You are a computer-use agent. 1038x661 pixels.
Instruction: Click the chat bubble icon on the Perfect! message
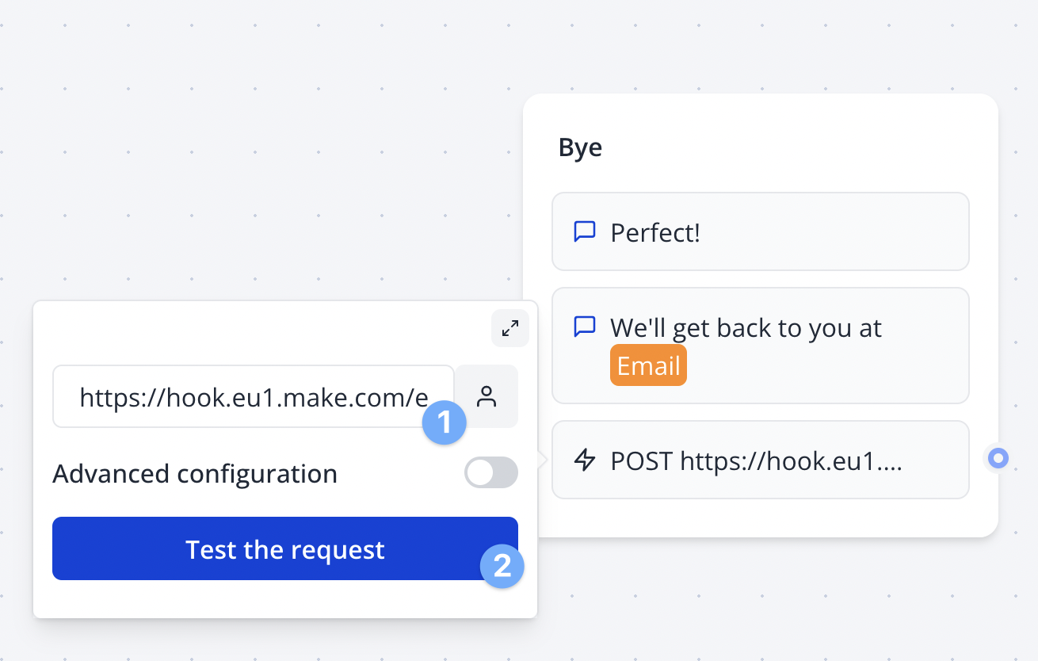point(584,231)
